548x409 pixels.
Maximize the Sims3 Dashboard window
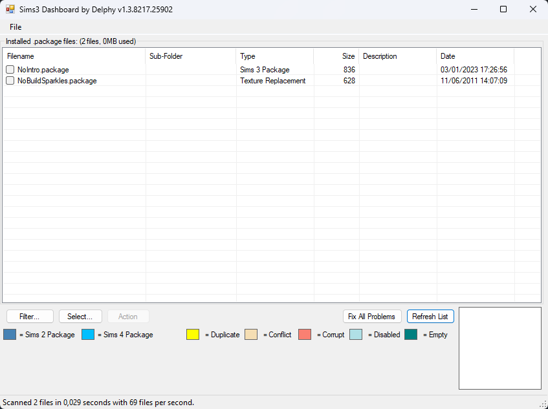pos(503,9)
